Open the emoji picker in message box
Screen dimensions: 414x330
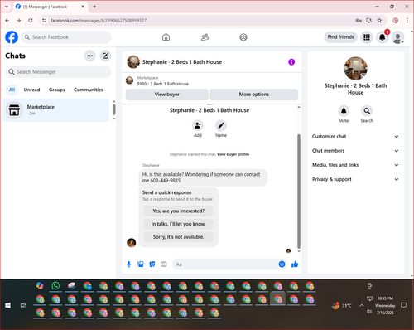[x=282, y=264]
